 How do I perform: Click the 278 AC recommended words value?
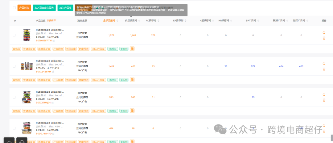pyautogui.click(x=153, y=35)
